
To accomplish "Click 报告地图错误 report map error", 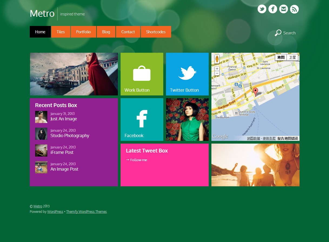I will tap(288, 138).
